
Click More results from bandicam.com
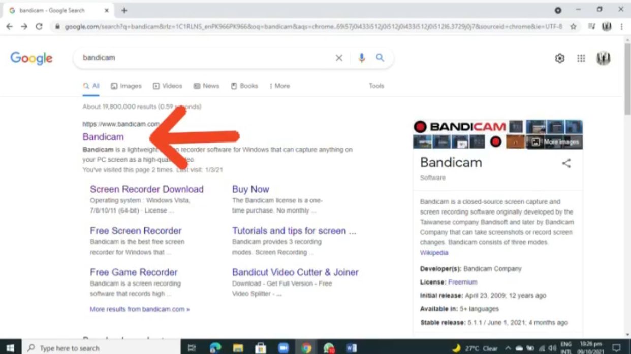[x=140, y=309]
